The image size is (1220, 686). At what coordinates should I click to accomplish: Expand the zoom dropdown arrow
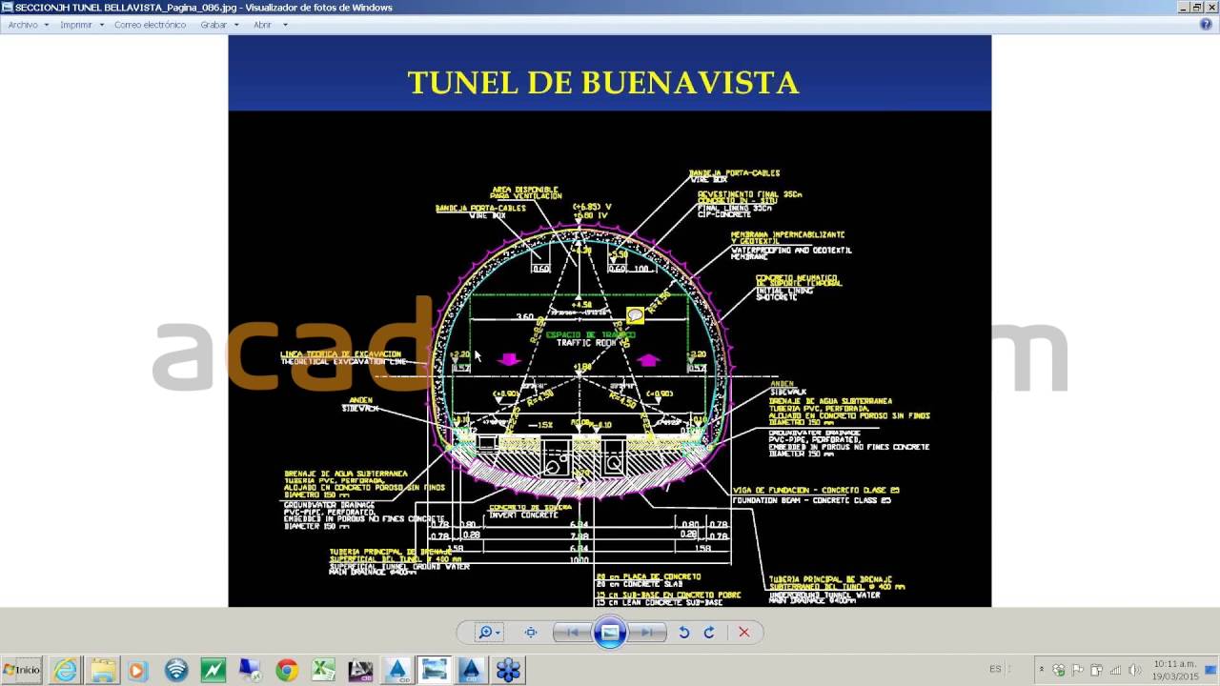[498, 633]
